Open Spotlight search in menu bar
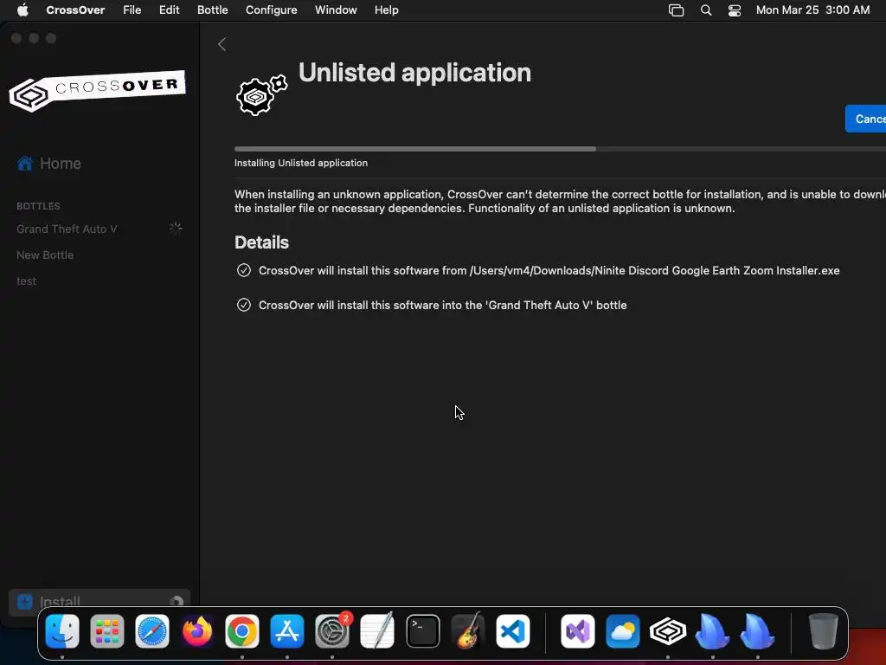Image resolution: width=886 pixels, height=665 pixels. point(706,10)
